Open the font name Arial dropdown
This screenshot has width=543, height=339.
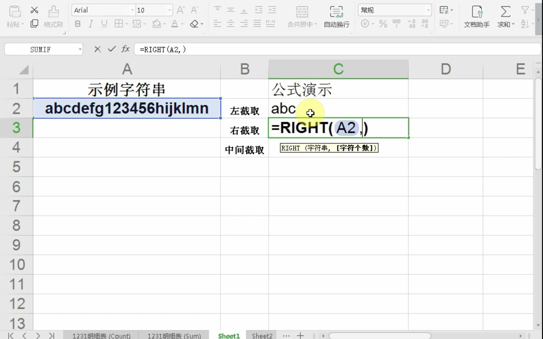click(x=103, y=9)
